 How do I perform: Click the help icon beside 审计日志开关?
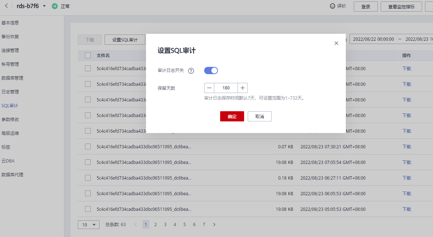coord(191,71)
